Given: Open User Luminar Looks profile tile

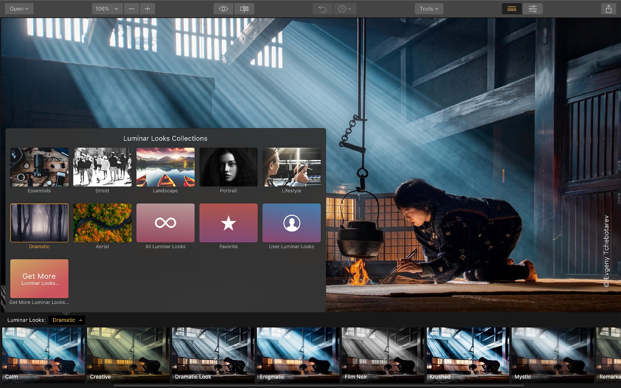Looking at the screenshot, I should tap(292, 223).
